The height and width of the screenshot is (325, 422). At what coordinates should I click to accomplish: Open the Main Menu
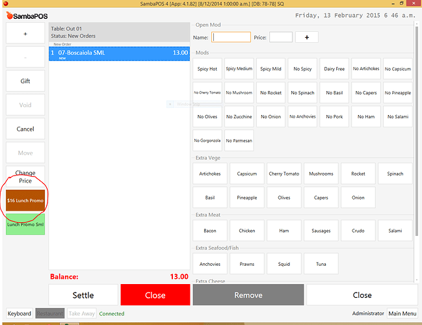point(402,313)
